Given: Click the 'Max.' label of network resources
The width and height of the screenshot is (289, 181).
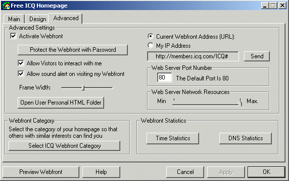Looking at the screenshot, I should 252,101.
